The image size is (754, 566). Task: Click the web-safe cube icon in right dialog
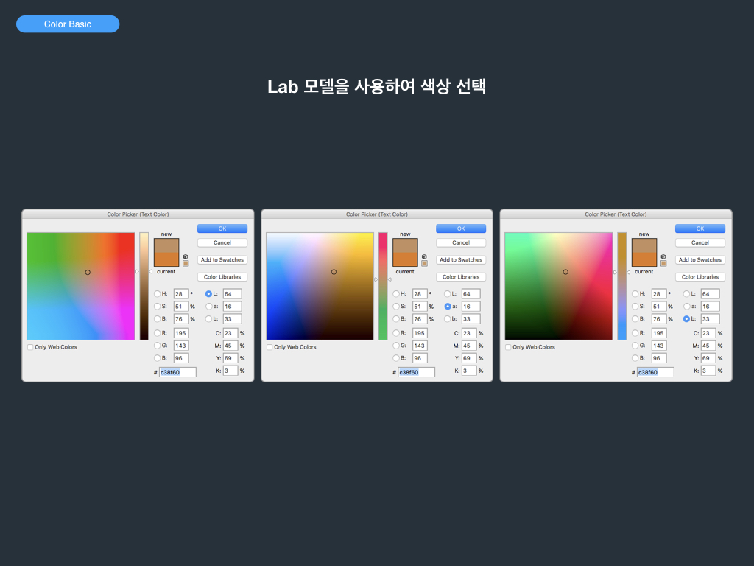(x=663, y=256)
